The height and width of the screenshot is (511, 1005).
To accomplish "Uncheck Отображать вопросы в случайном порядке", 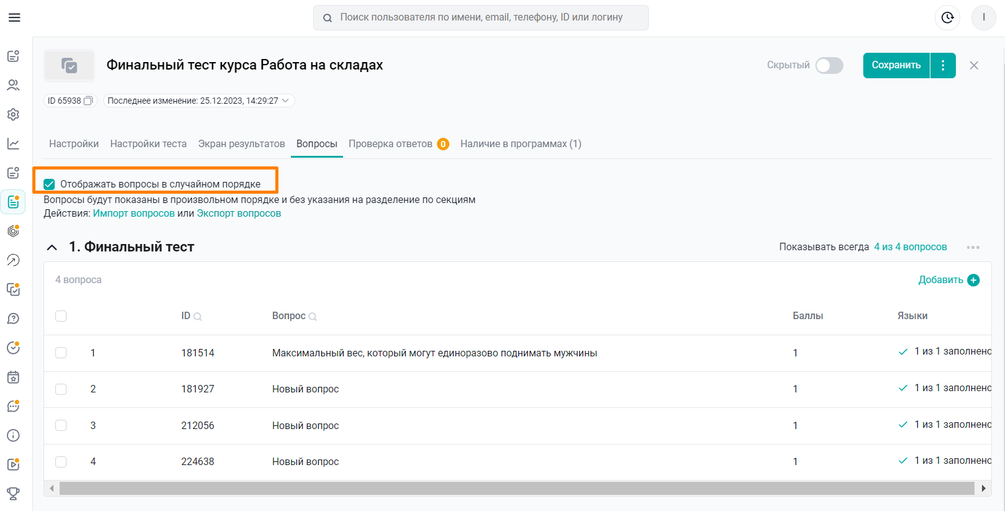I will pos(49,184).
